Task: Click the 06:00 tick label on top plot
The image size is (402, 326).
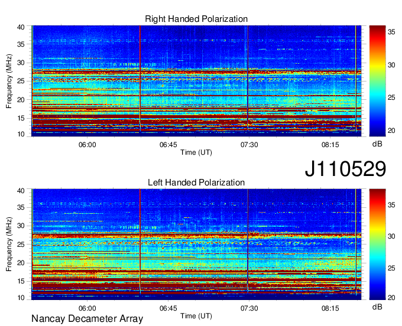Action: tap(87, 145)
